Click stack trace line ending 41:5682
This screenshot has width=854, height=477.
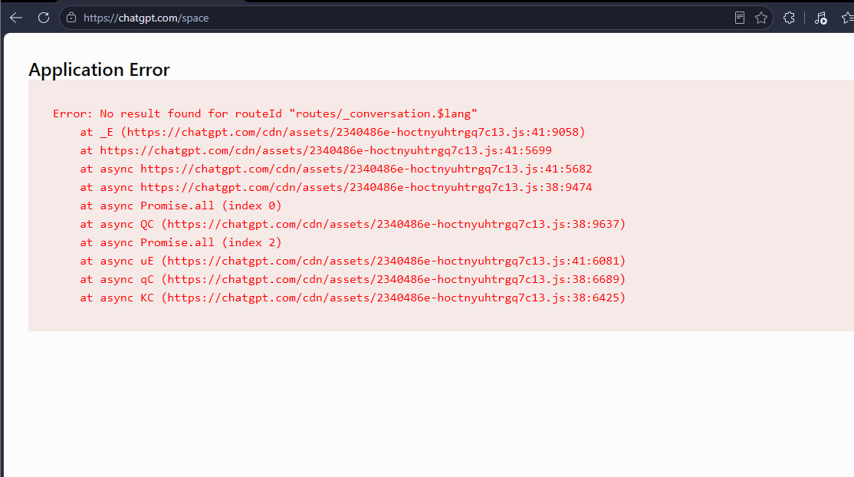[336, 169]
